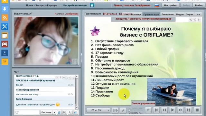
Task: Click the M chat formatting icon
Action: (x=65, y=112)
